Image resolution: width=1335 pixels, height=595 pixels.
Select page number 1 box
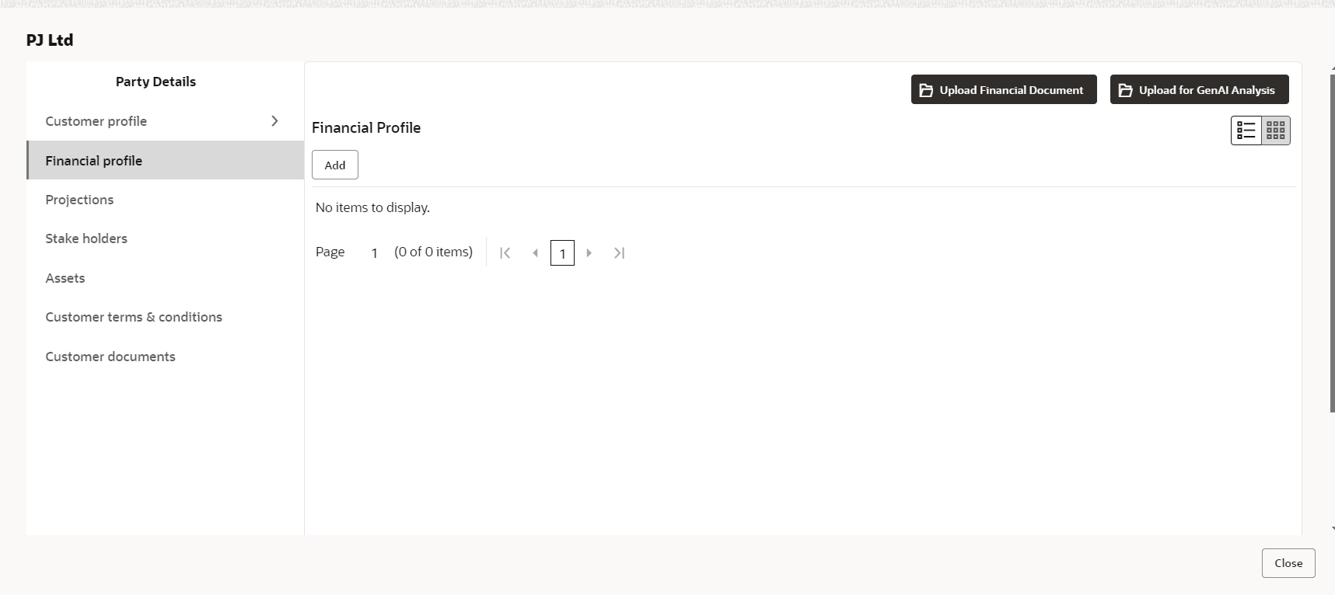(562, 253)
